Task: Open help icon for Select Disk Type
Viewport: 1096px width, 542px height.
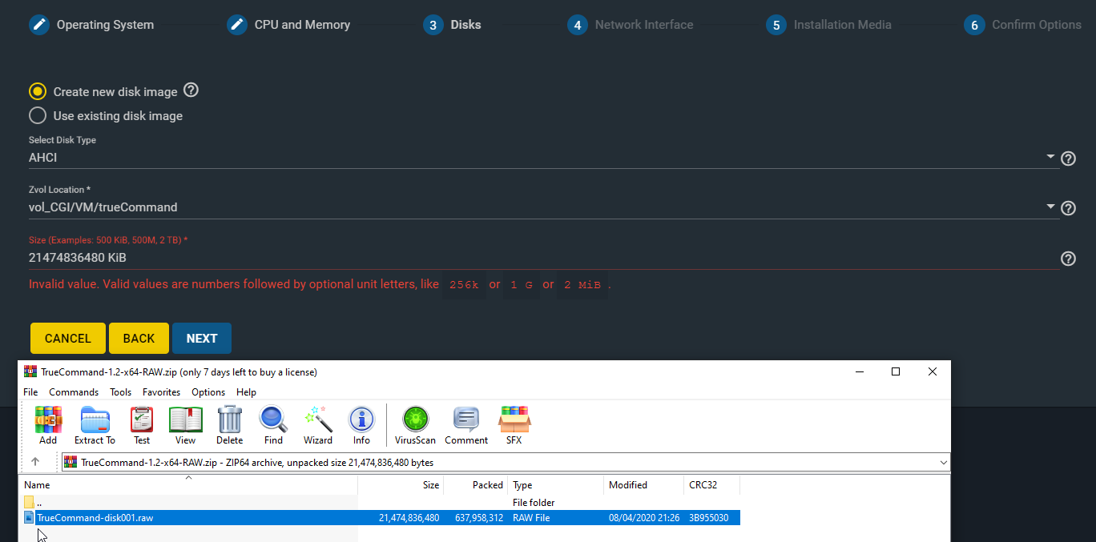Action: tap(1068, 159)
